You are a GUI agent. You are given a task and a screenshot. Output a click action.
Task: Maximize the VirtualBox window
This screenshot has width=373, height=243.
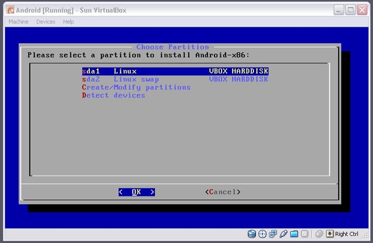pyautogui.click(x=350, y=10)
